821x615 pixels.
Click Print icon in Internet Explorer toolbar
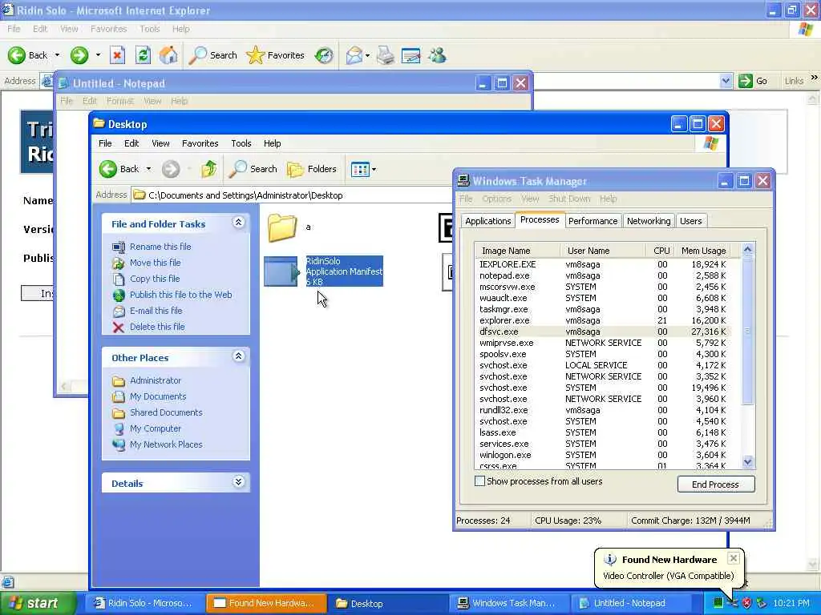(x=386, y=55)
